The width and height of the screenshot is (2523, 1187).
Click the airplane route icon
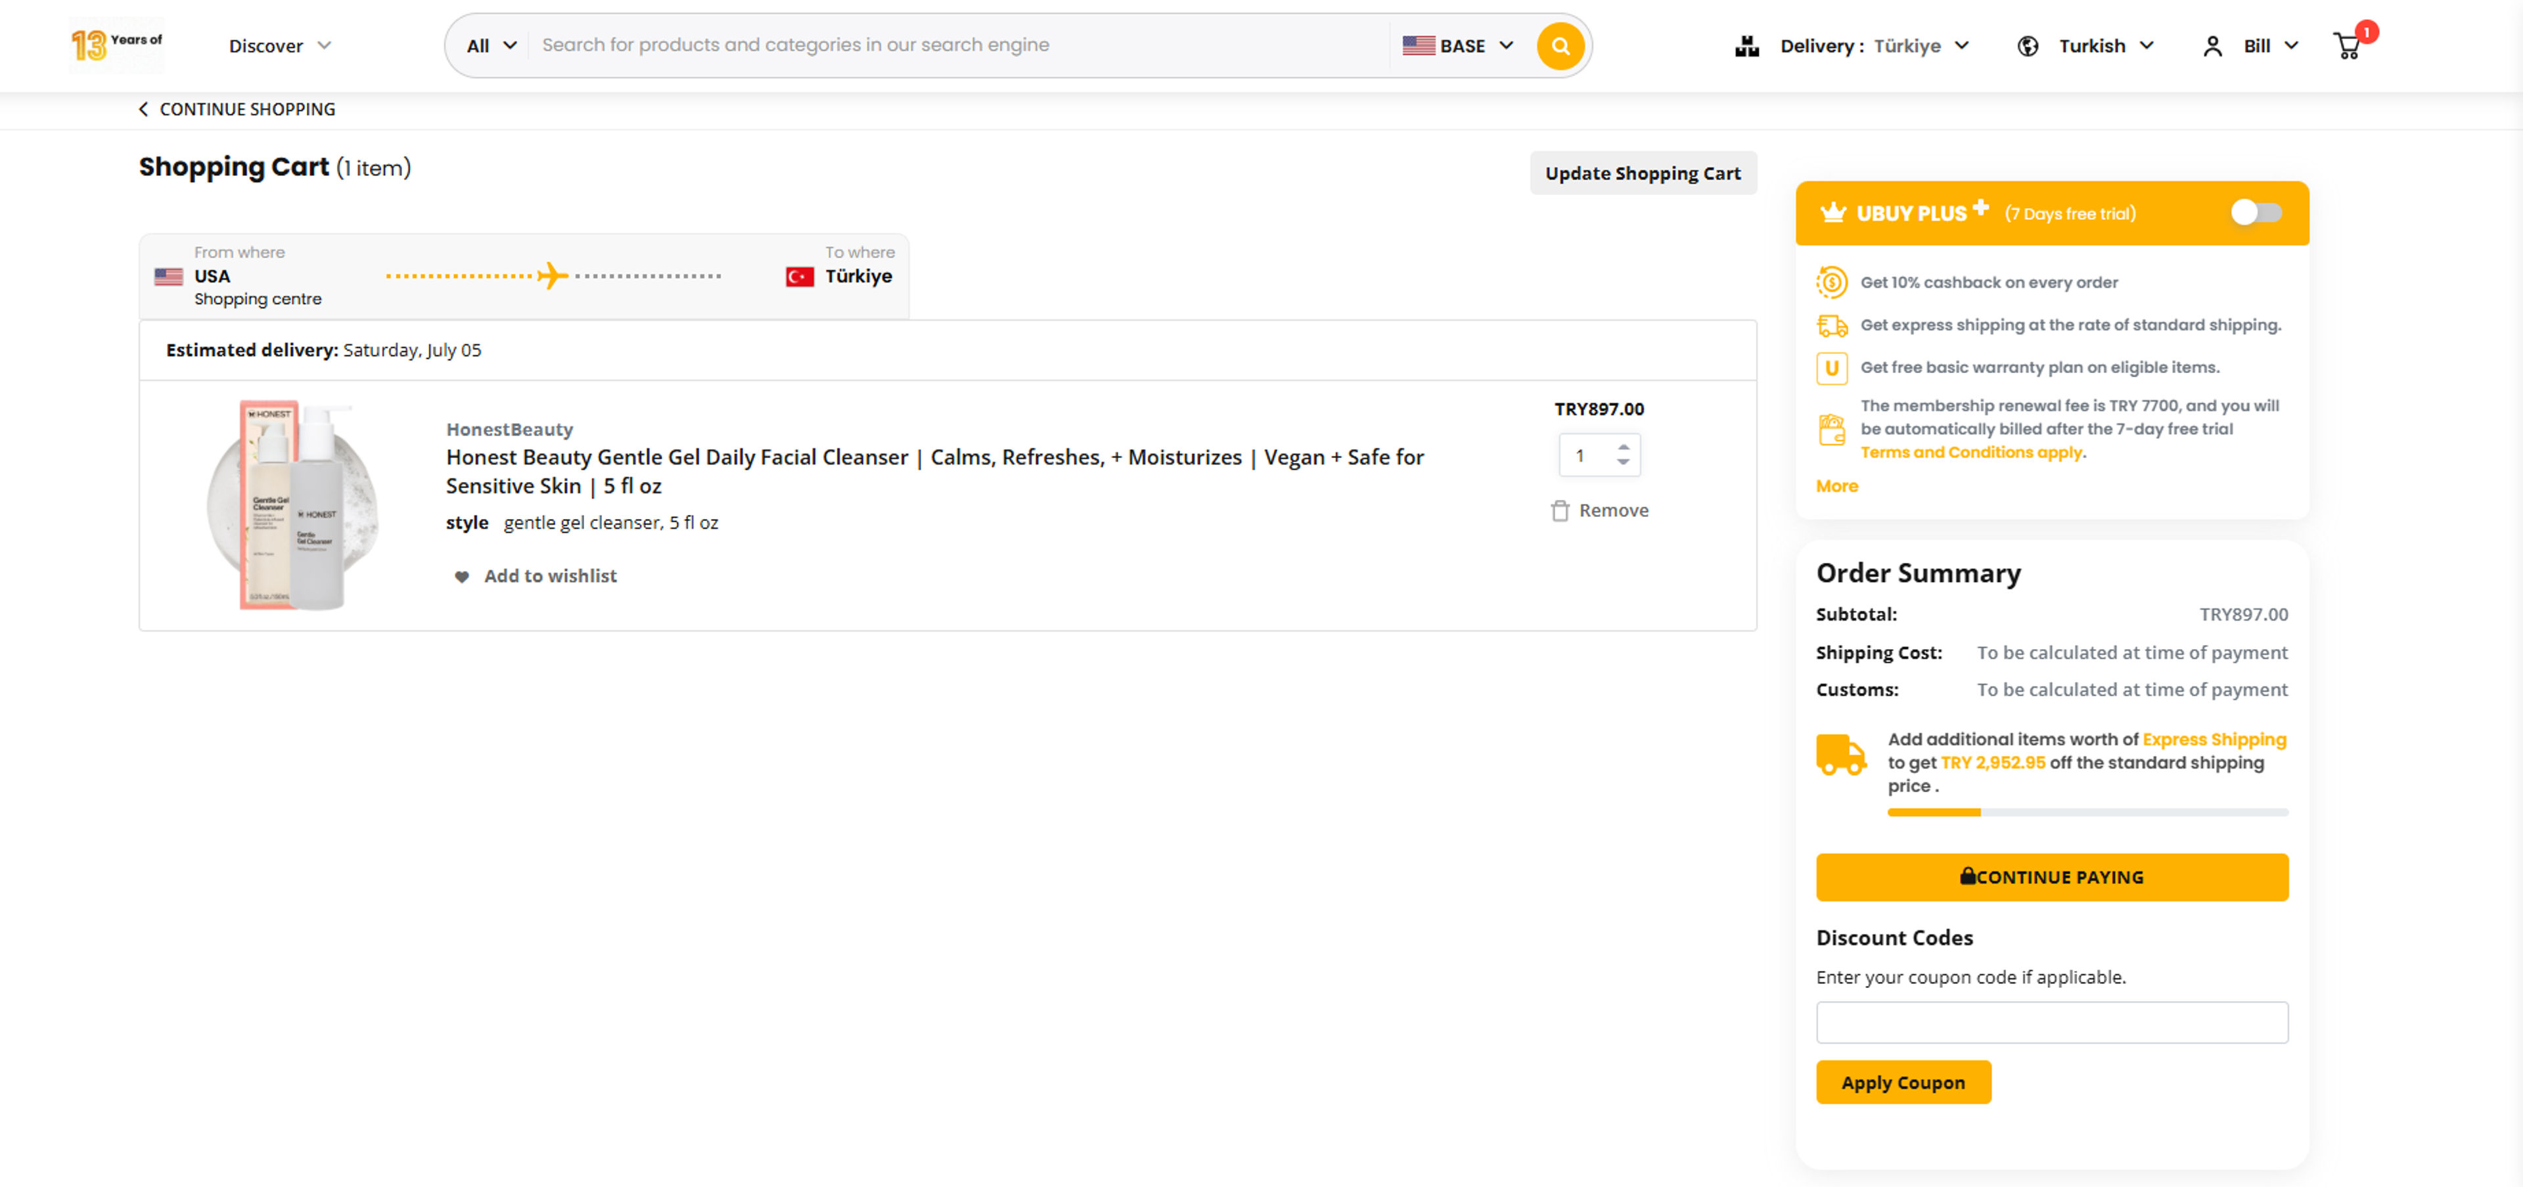[553, 275]
